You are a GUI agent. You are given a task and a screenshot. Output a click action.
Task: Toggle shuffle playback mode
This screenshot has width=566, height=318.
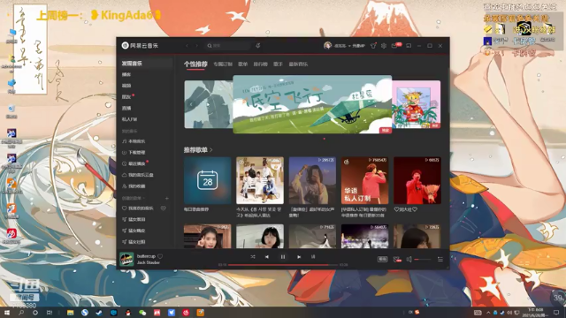[x=253, y=257]
